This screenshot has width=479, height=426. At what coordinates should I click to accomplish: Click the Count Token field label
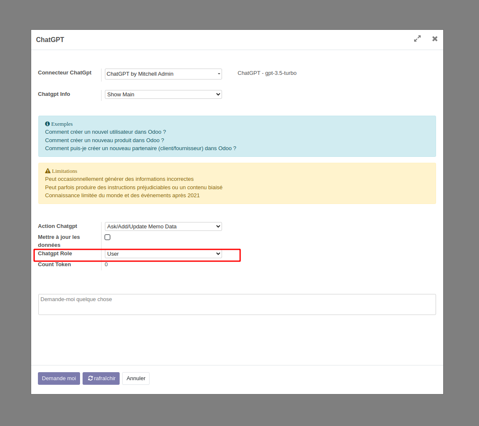tap(54, 265)
